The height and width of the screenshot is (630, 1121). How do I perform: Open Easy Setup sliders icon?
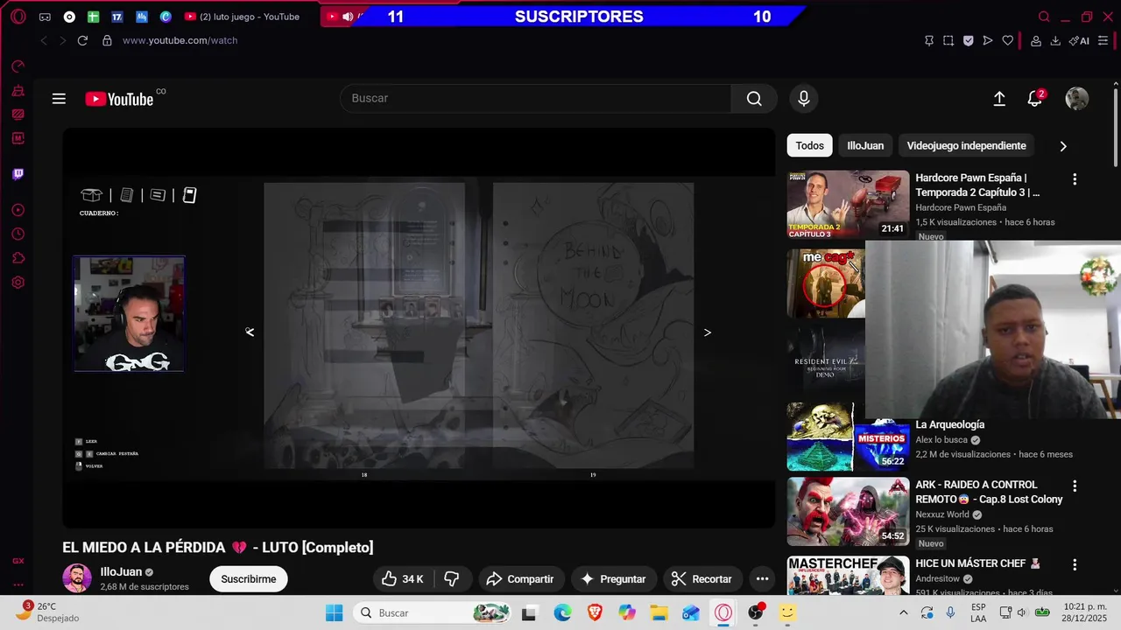1103,40
